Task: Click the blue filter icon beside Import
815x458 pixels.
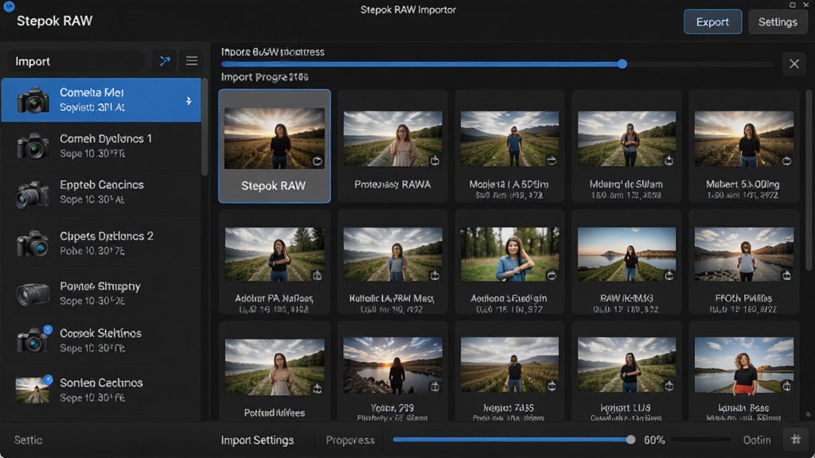Action: tap(165, 61)
